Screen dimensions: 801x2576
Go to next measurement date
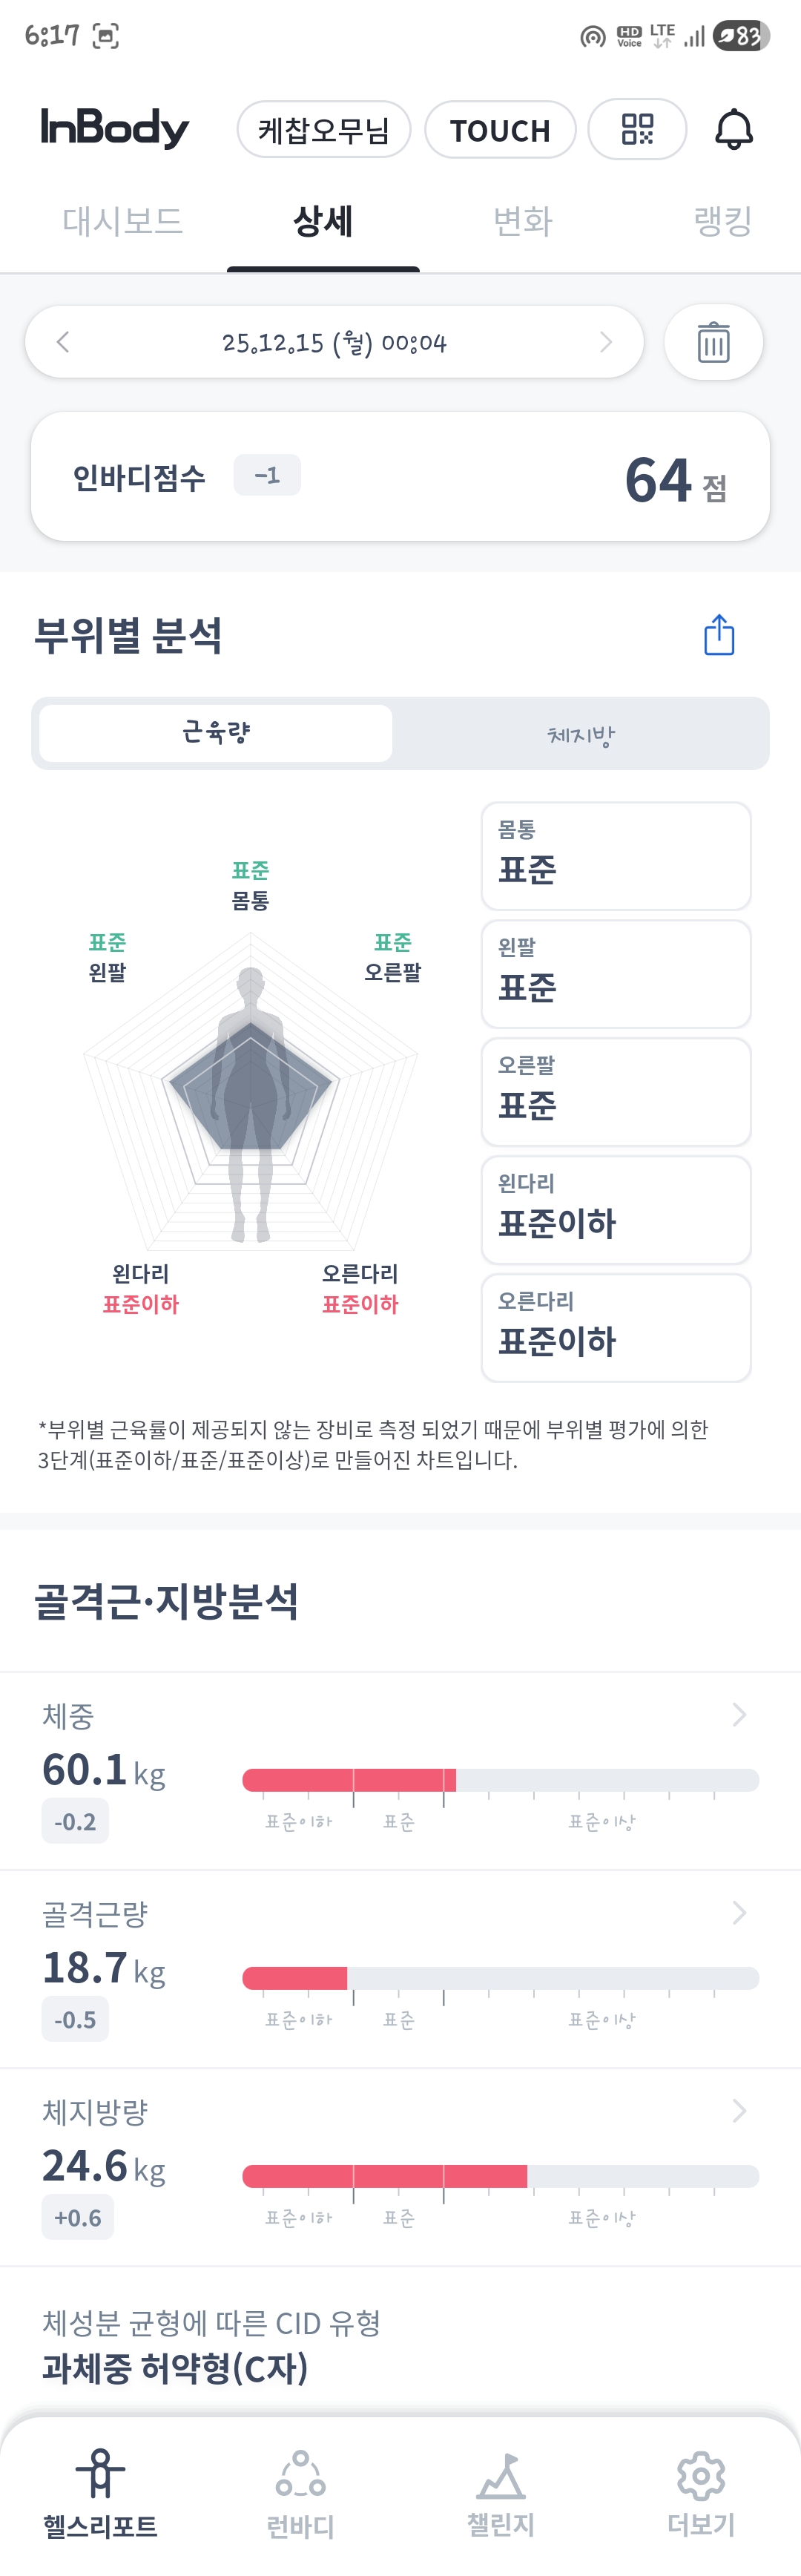click(605, 342)
